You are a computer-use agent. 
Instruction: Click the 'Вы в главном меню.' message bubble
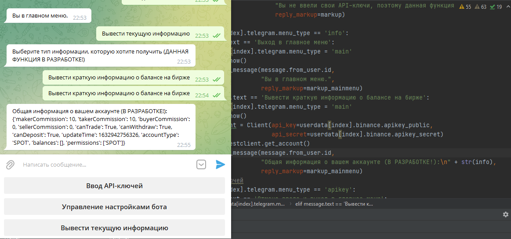point(48,16)
